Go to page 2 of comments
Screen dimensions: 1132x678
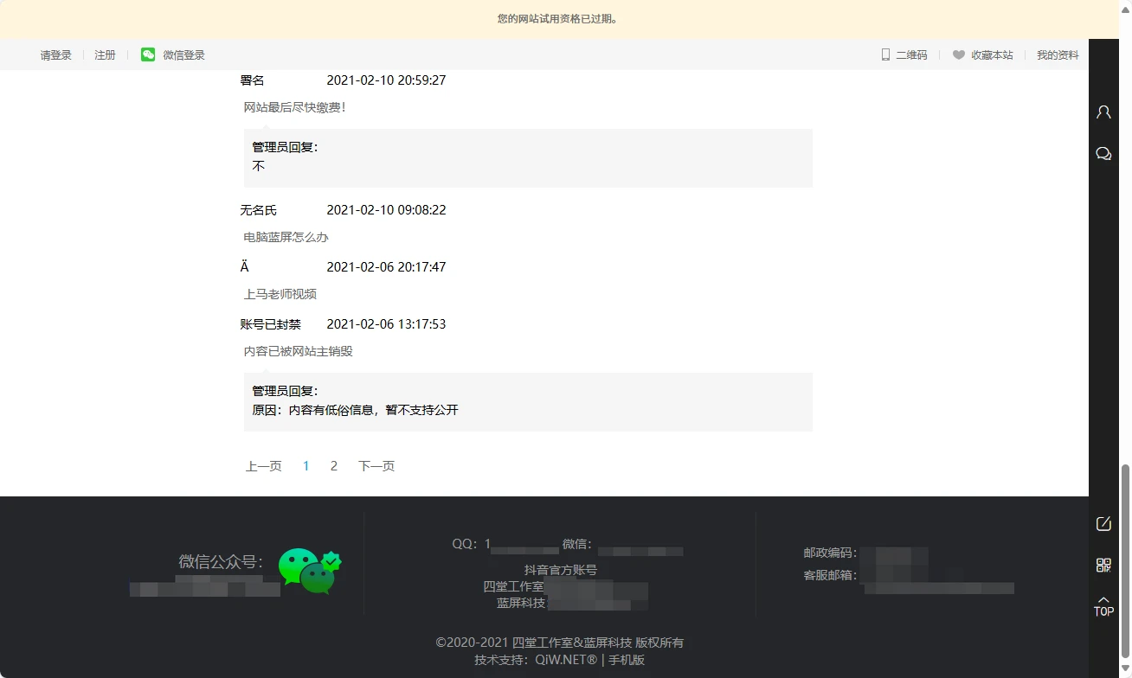click(x=334, y=466)
